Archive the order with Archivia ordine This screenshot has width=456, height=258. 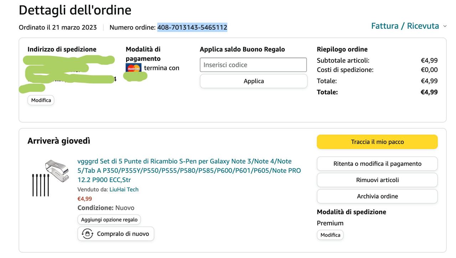coord(377,196)
